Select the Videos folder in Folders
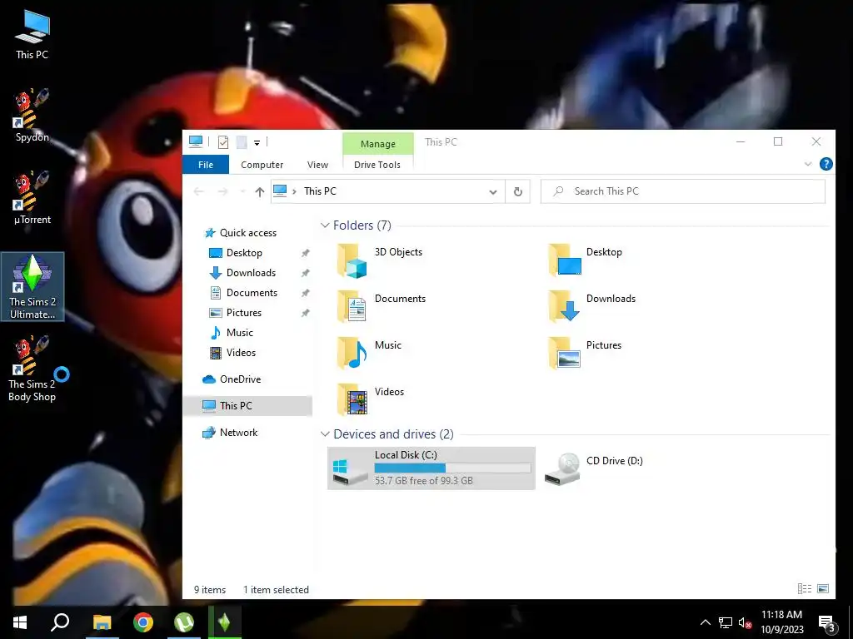Screen dimensions: 853x639 point(371,400)
